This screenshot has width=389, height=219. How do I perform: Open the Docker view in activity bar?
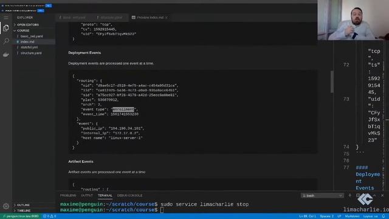point(6,54)
